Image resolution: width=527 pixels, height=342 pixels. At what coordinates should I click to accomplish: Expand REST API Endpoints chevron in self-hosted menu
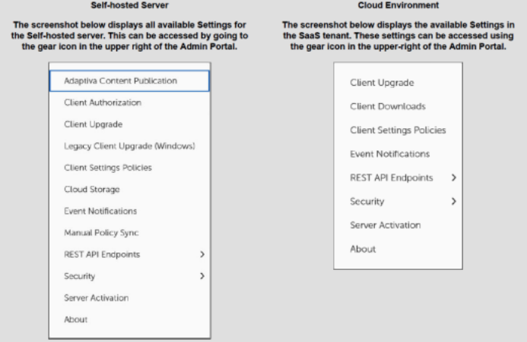[x=202, y=255]
